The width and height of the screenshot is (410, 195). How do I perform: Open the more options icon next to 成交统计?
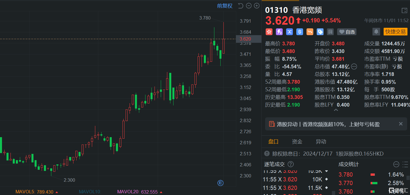(x=396, y=164)
